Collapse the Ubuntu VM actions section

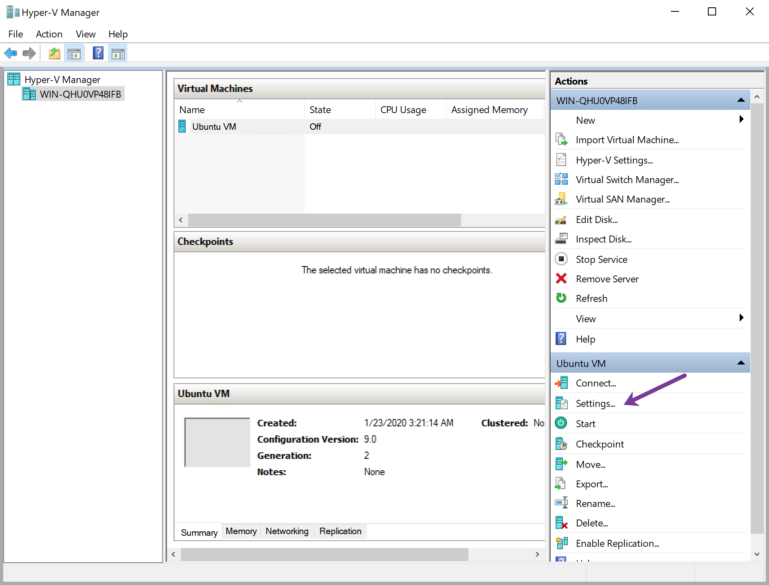pos(741,363)
